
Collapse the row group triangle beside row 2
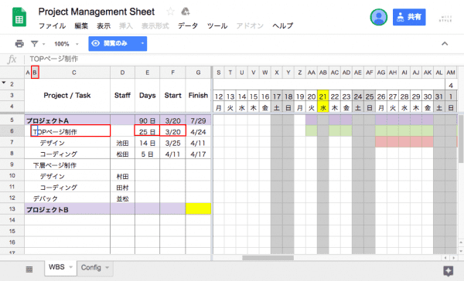(x=4, y=83)
